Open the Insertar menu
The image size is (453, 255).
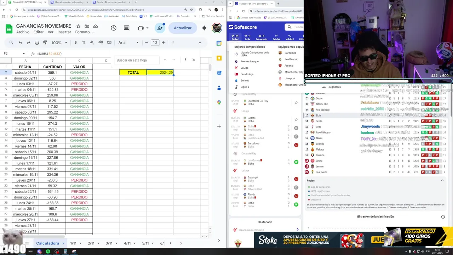tap(64, 32)
